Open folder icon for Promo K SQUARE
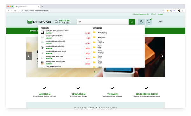Image resolution: width=191 pixels, height=116 pixels. click(x=94, y=42)
